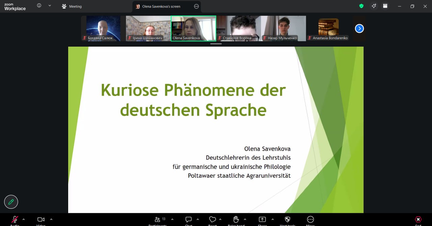This screenshot has height=226, width=432.
Task: Open the Share screen icon
Action: pos(262,220)
